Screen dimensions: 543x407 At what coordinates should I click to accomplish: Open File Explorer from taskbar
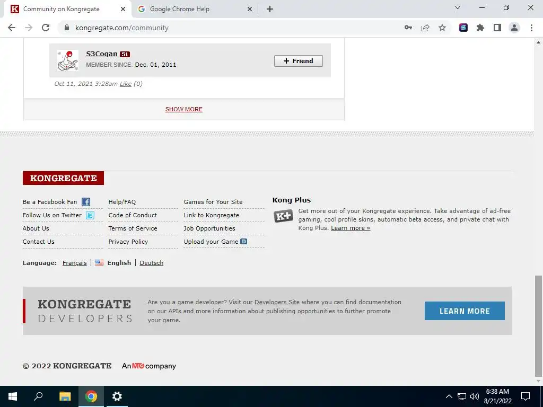click(65, 396)
